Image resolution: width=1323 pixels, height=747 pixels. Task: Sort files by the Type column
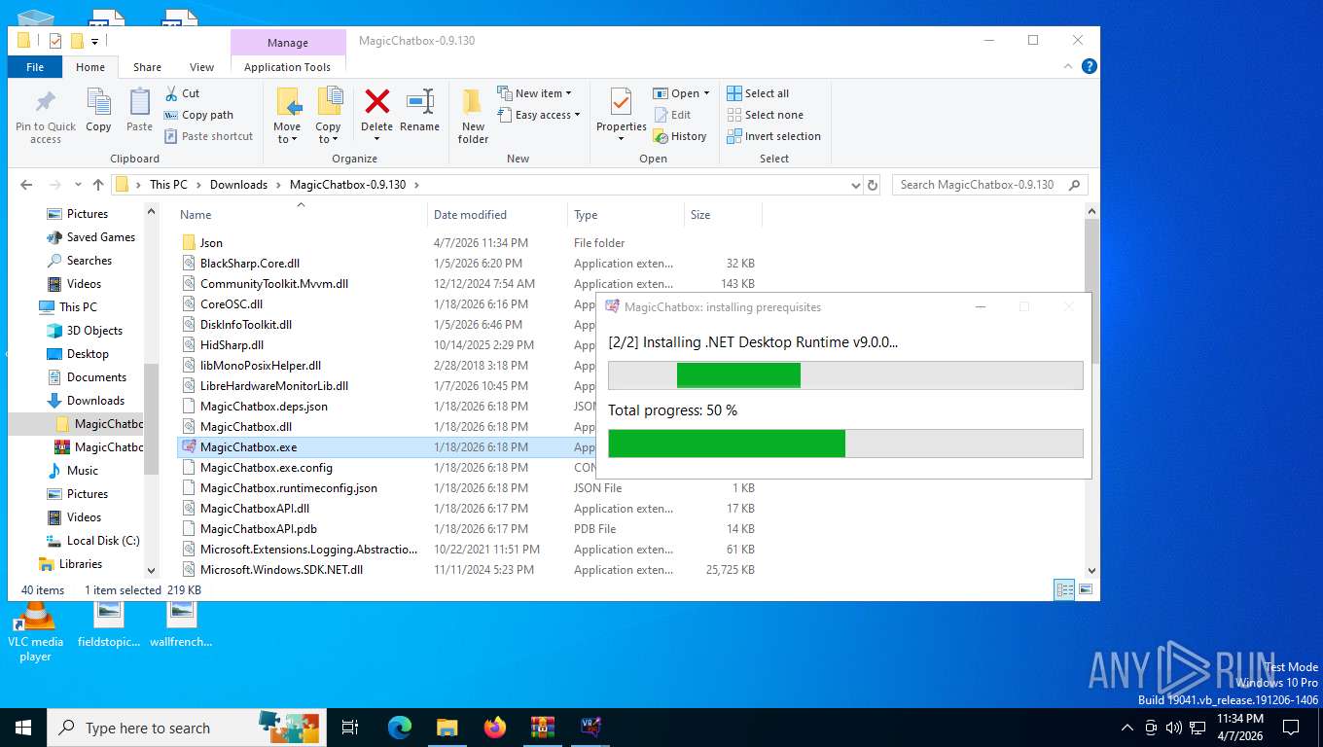[626, 215]
